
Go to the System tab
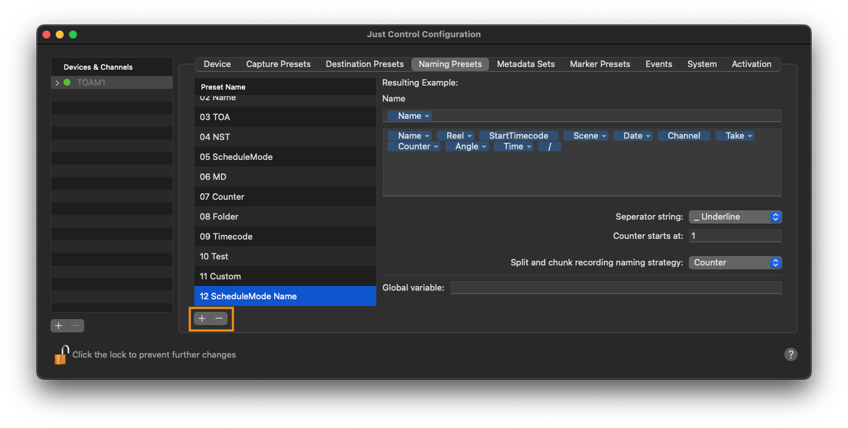click(x=702, y=64)
